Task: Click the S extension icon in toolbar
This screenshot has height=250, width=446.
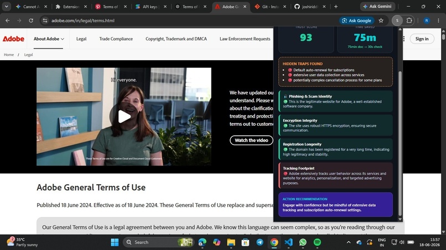Action: coord(397,20)
